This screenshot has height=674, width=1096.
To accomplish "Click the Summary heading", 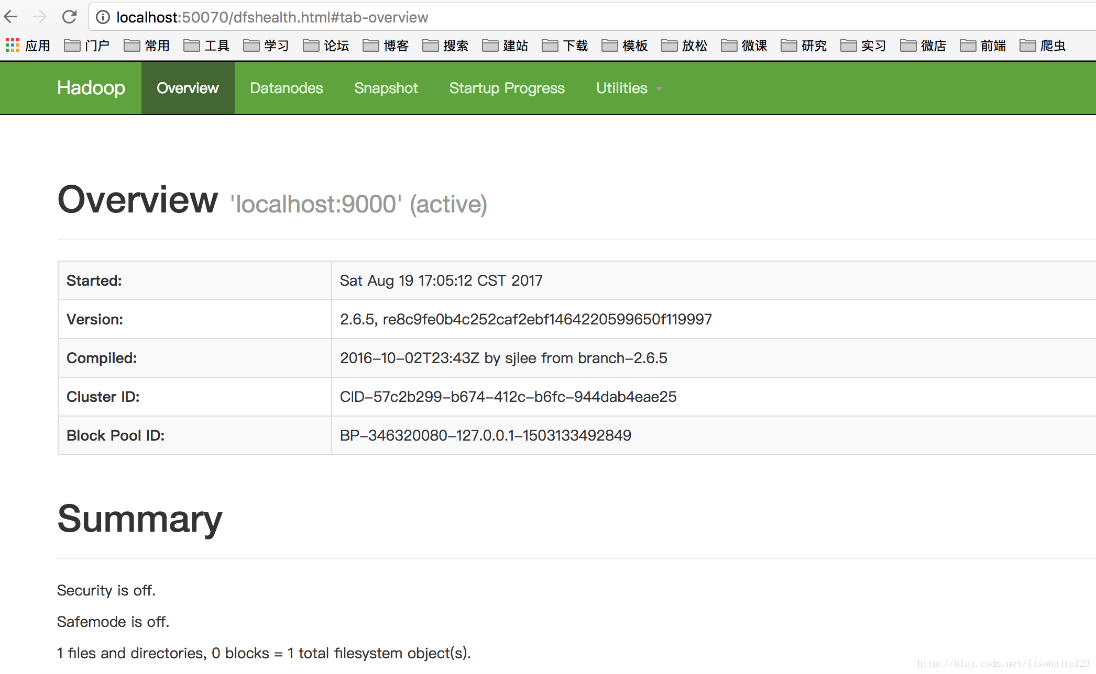I will pos(140,519).
